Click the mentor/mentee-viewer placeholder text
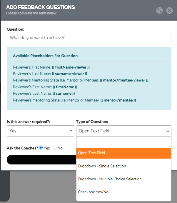The height and width of the screenshot is (203, 177). (124, 80)
